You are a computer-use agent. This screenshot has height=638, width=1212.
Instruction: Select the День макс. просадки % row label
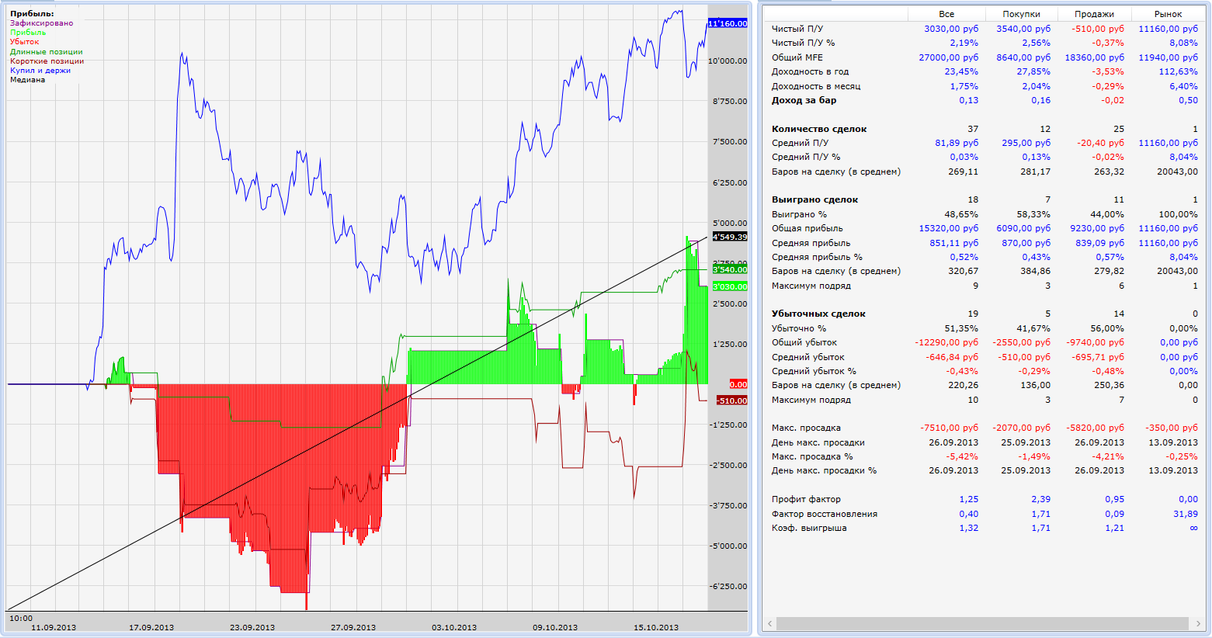[x=824, y=470]
